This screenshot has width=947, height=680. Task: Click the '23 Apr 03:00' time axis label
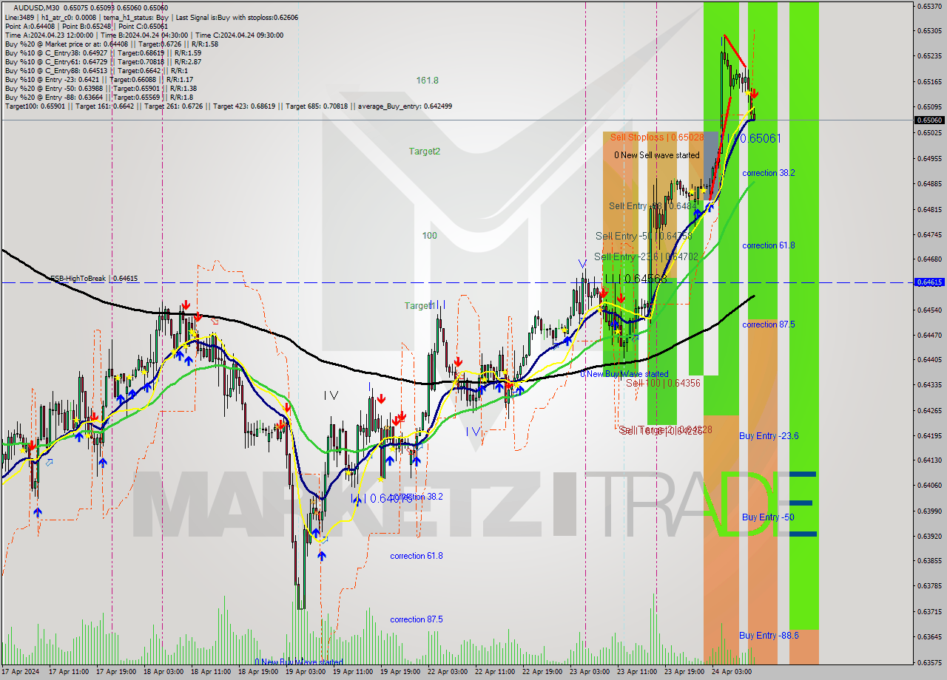(x=589, y=672)
